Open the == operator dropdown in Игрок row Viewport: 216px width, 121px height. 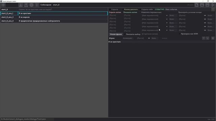point(149,38)
